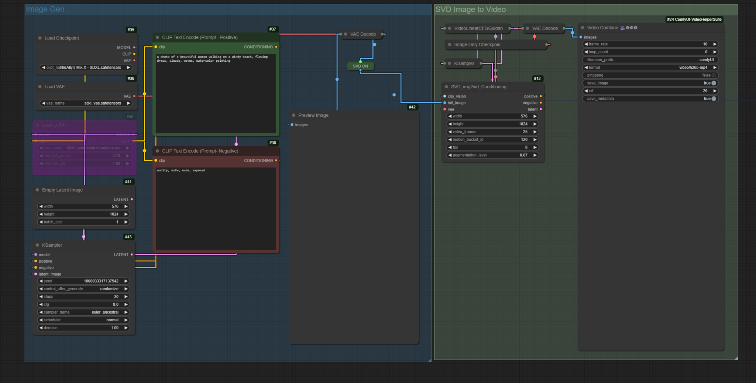Open the format video/h265-mp4 dropdown
The image size is (756, 383).
[x=650, y=68]
